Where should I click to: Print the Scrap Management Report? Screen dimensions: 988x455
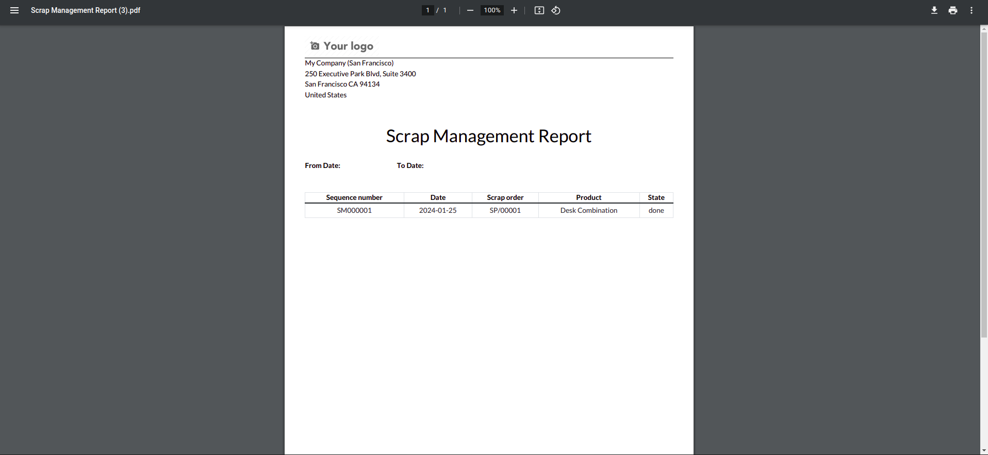click(952, 10)
